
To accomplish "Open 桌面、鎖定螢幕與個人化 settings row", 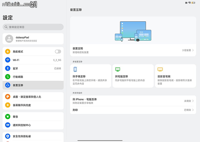I will [33, 97].
